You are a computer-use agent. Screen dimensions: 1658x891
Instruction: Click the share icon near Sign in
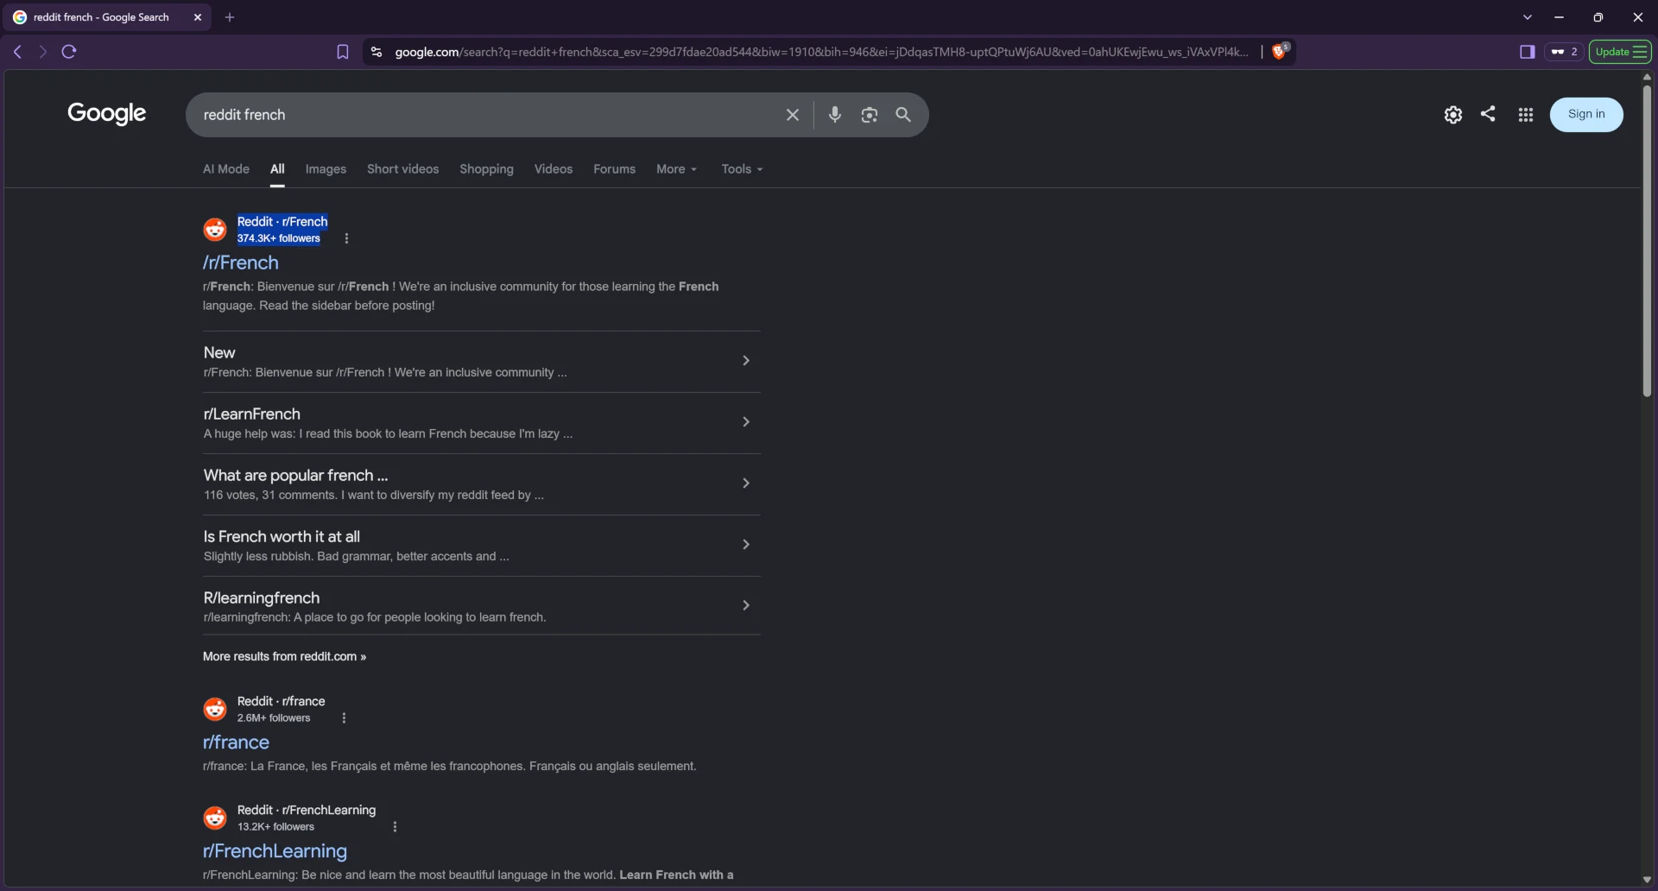coord(1488,114)
